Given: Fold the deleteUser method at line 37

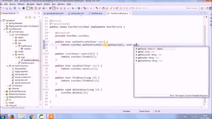Looking at the screenshot, I should (x=49, y=90).
